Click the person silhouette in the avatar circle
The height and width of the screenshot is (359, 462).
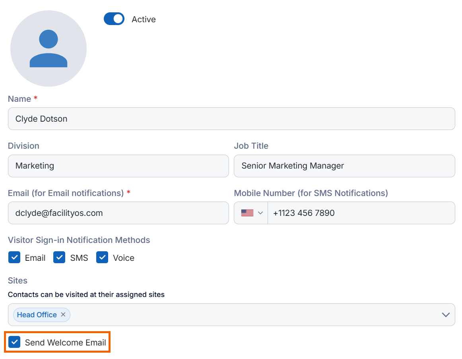point(48,48)
